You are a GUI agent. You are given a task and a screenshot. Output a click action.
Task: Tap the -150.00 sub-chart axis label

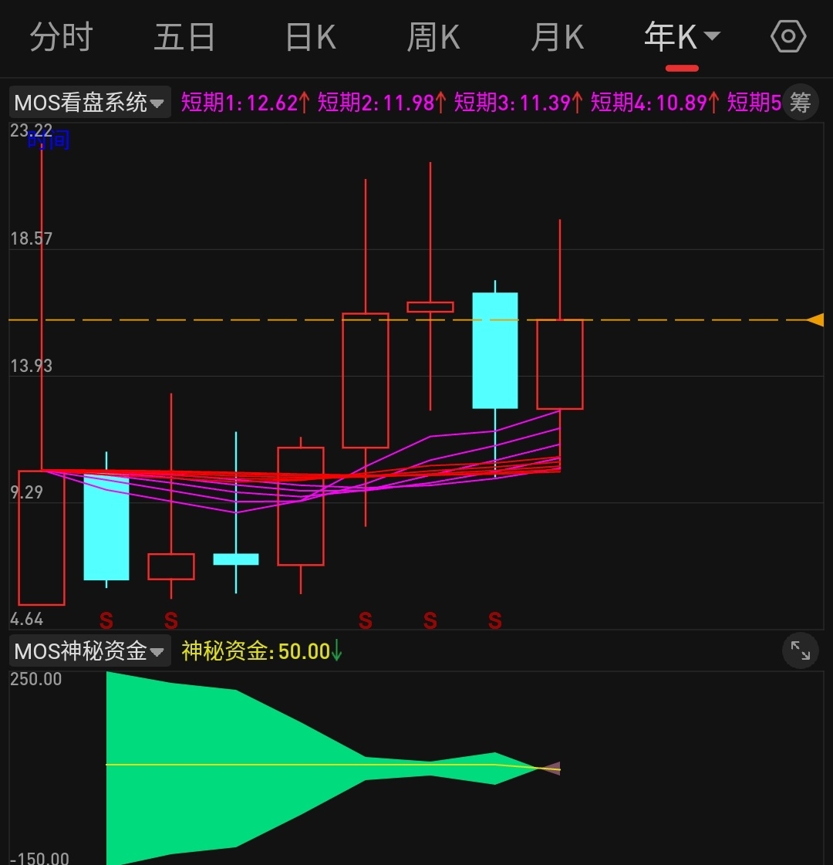(39, 858)
